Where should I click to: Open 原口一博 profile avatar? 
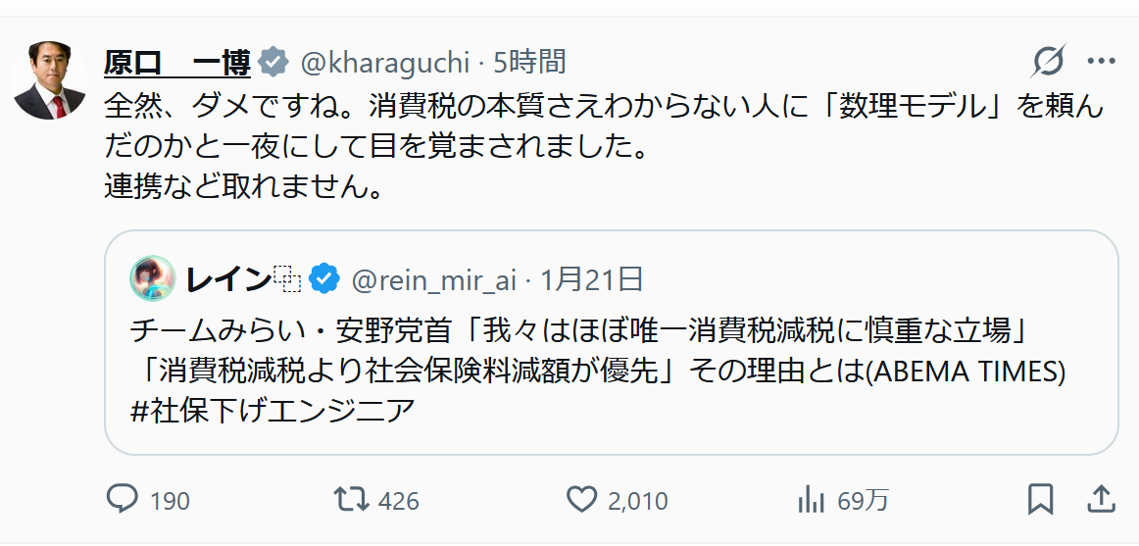pos(50,80)
